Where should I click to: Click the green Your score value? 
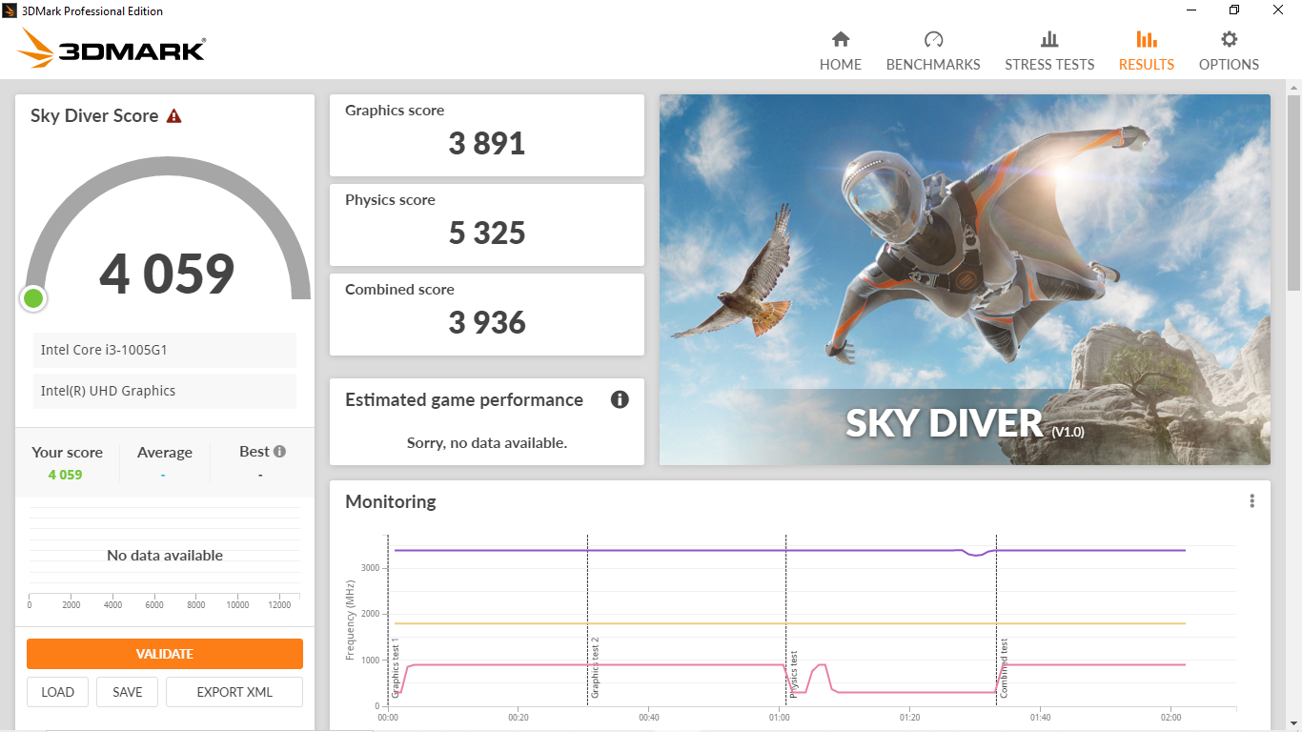point(66,475)
